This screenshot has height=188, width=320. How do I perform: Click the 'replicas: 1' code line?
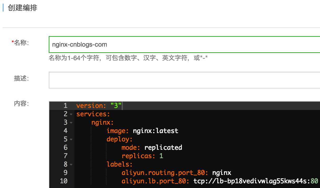[x=142, y=156]
